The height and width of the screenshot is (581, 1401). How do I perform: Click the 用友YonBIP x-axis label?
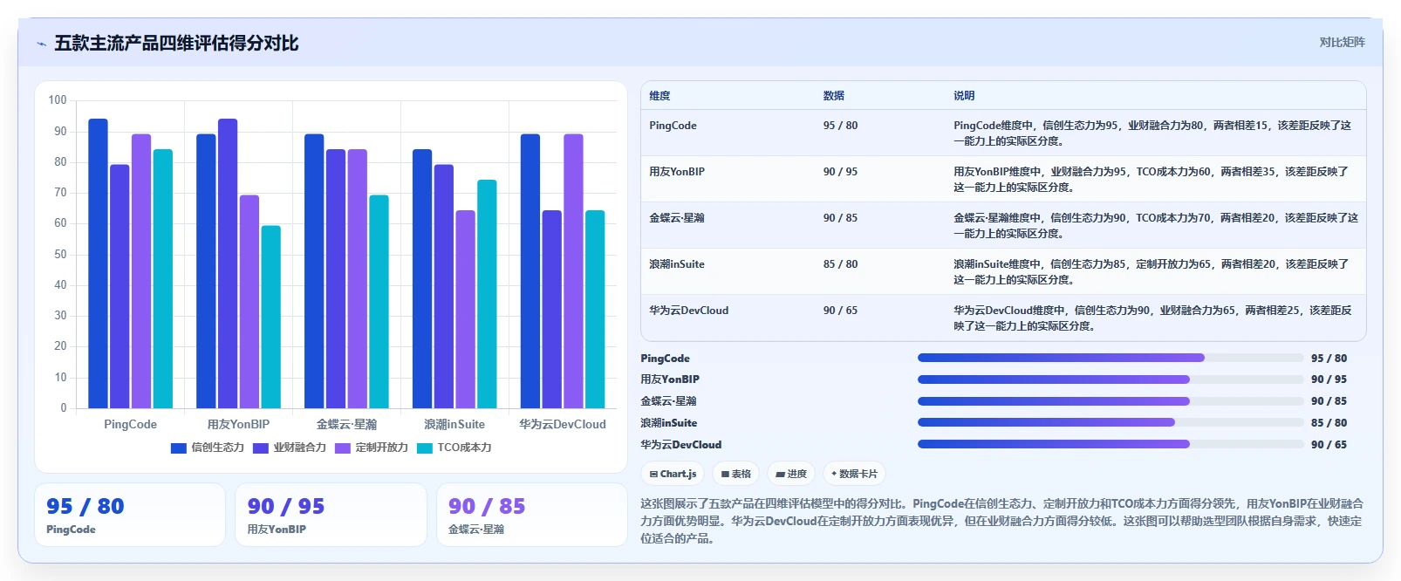point(238,424)
